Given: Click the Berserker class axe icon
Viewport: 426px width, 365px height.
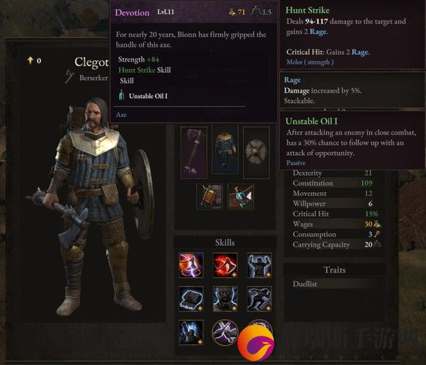Looking at the screenshot, I should coord(70,76).
